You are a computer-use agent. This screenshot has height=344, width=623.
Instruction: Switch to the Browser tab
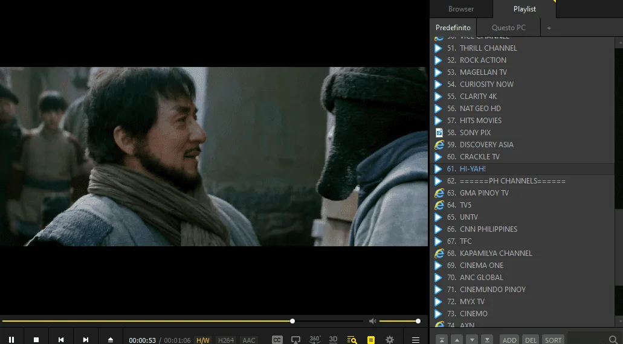pyautogui.click(x=461, y=8)
